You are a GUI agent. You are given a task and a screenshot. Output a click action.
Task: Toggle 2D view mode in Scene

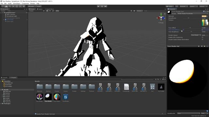coord(44,11)
